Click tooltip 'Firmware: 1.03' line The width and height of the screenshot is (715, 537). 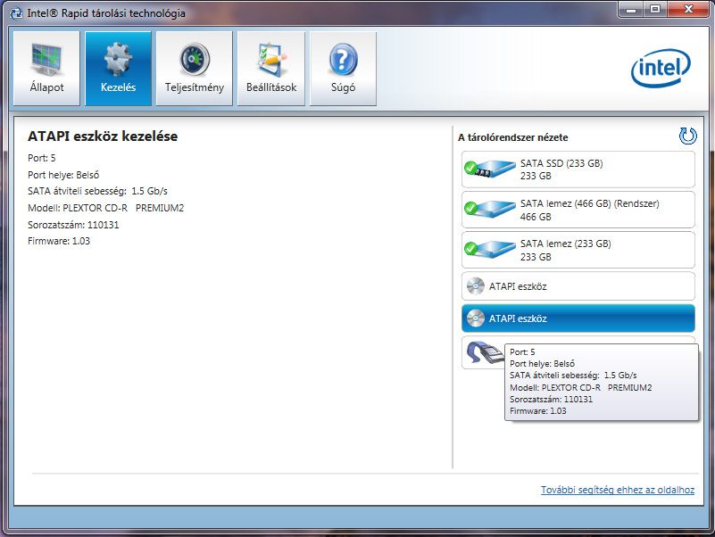[538, 410]
